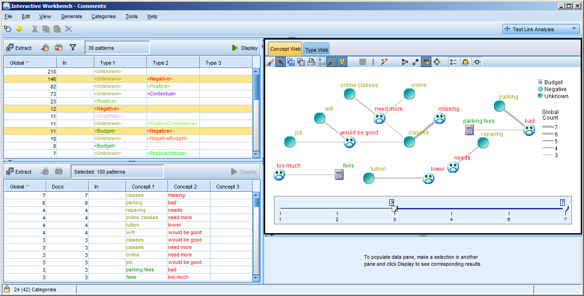Click the circular web layout icon

[437, 61]
